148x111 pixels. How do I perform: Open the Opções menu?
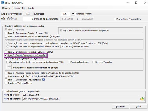[x=6, y=8]
